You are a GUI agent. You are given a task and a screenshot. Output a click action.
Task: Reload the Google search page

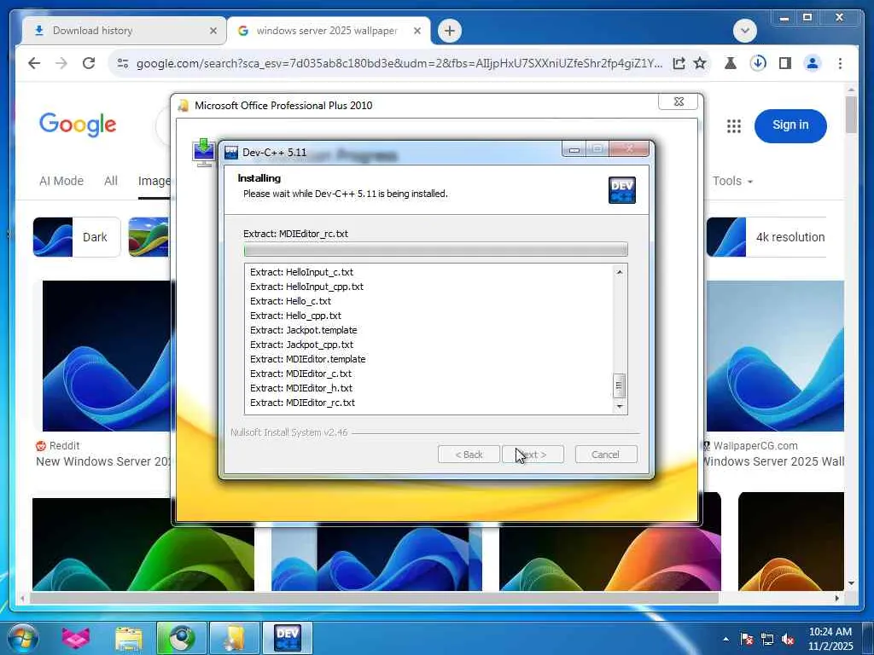tap(89, 63)
